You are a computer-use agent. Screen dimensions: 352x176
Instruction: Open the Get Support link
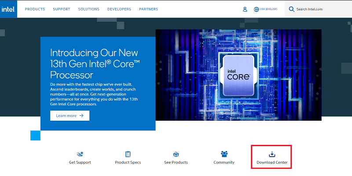80,162
